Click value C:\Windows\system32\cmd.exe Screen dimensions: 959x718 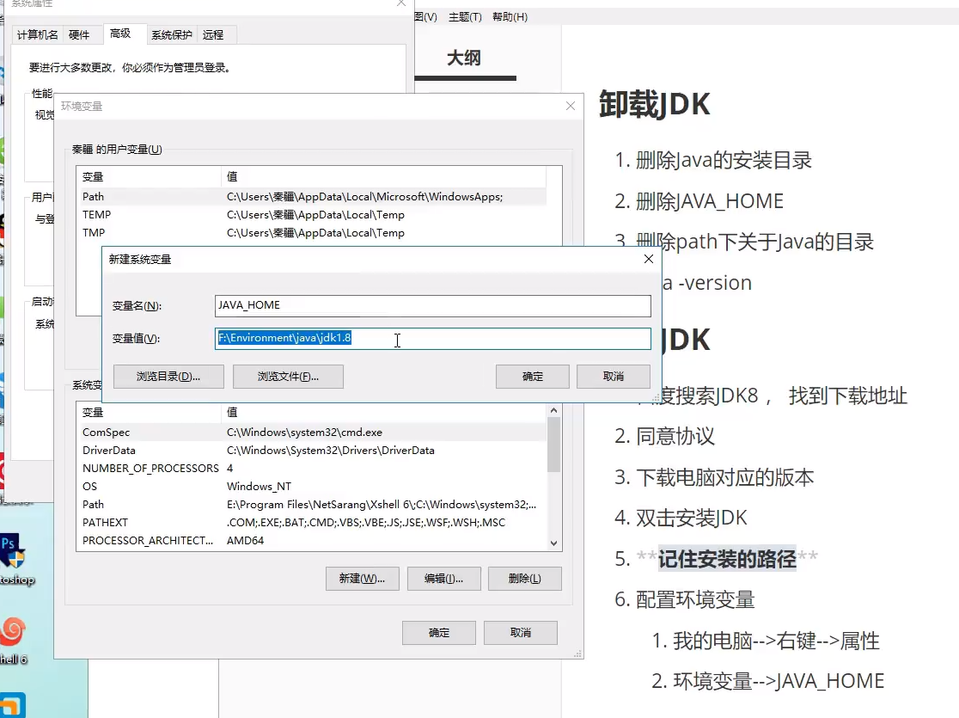[x=304, y=433]
